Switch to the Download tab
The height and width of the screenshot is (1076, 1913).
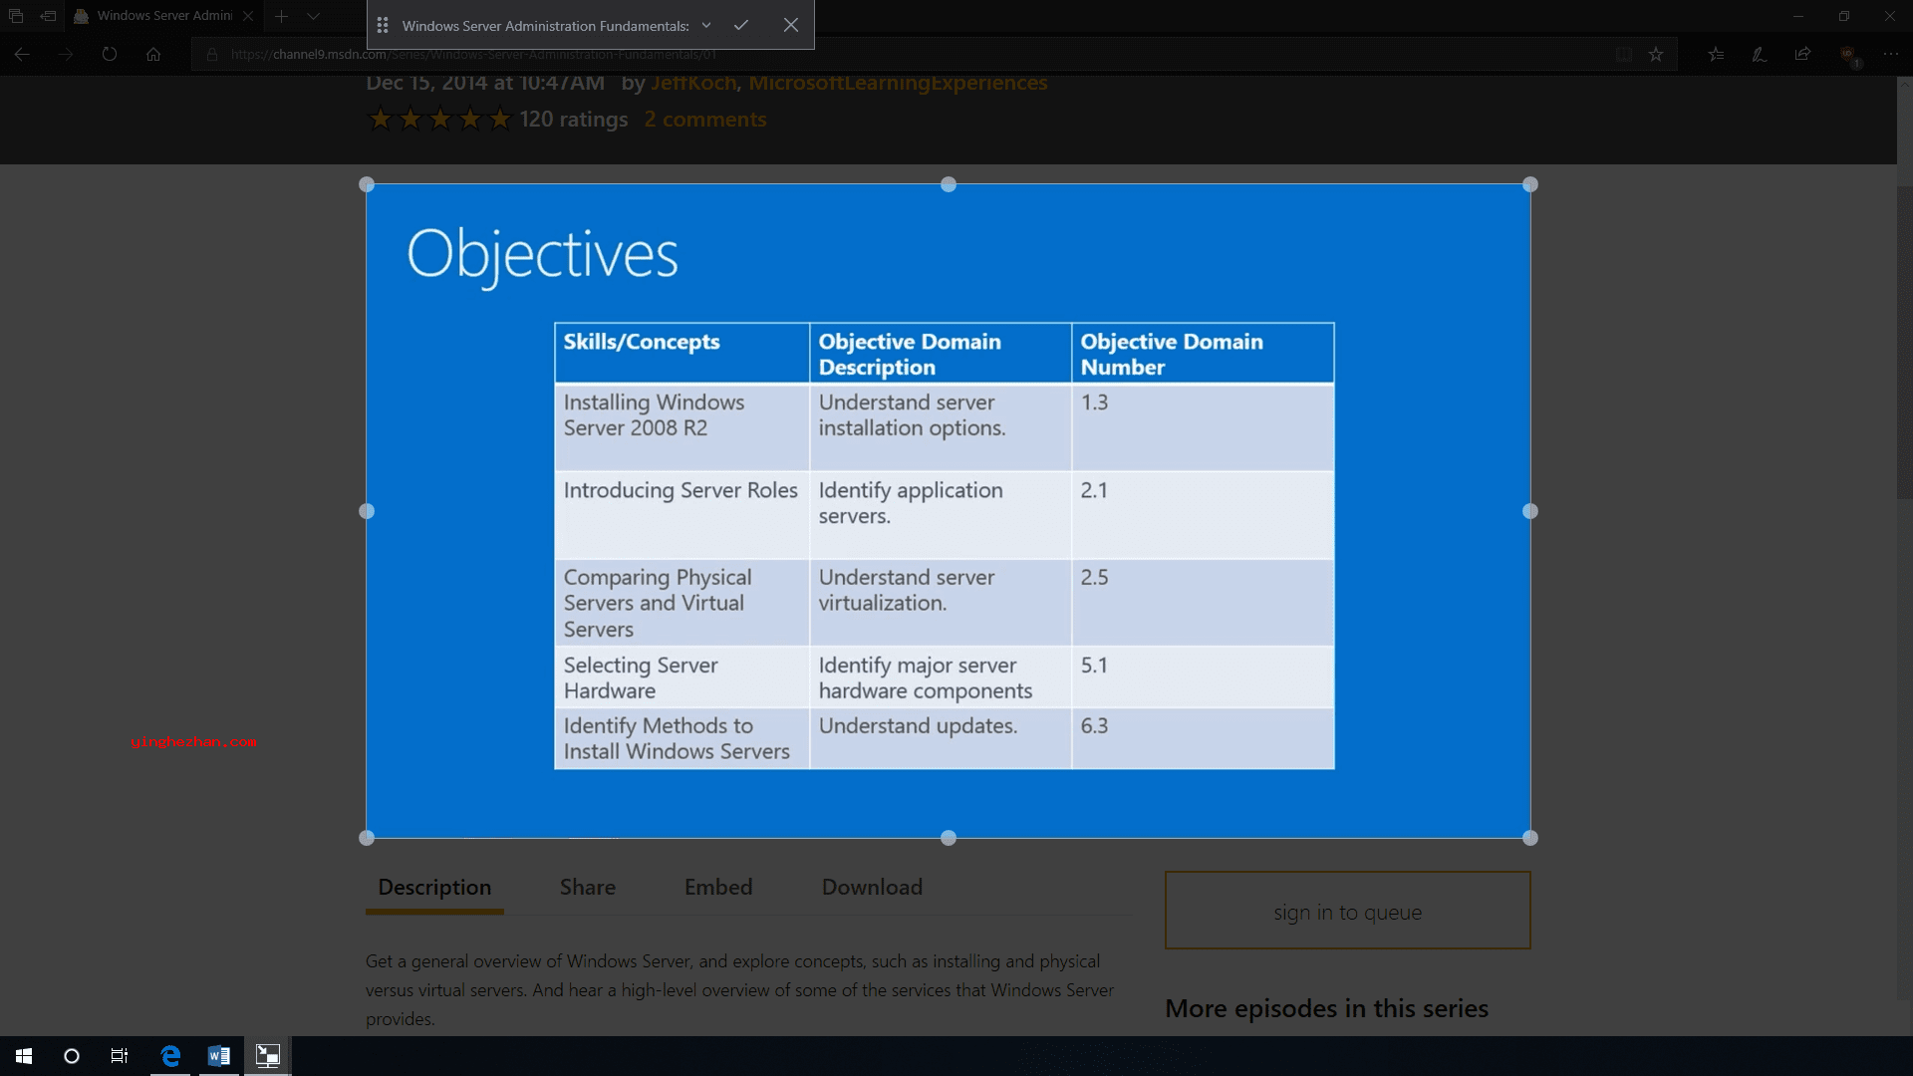(x=872, y=887)
